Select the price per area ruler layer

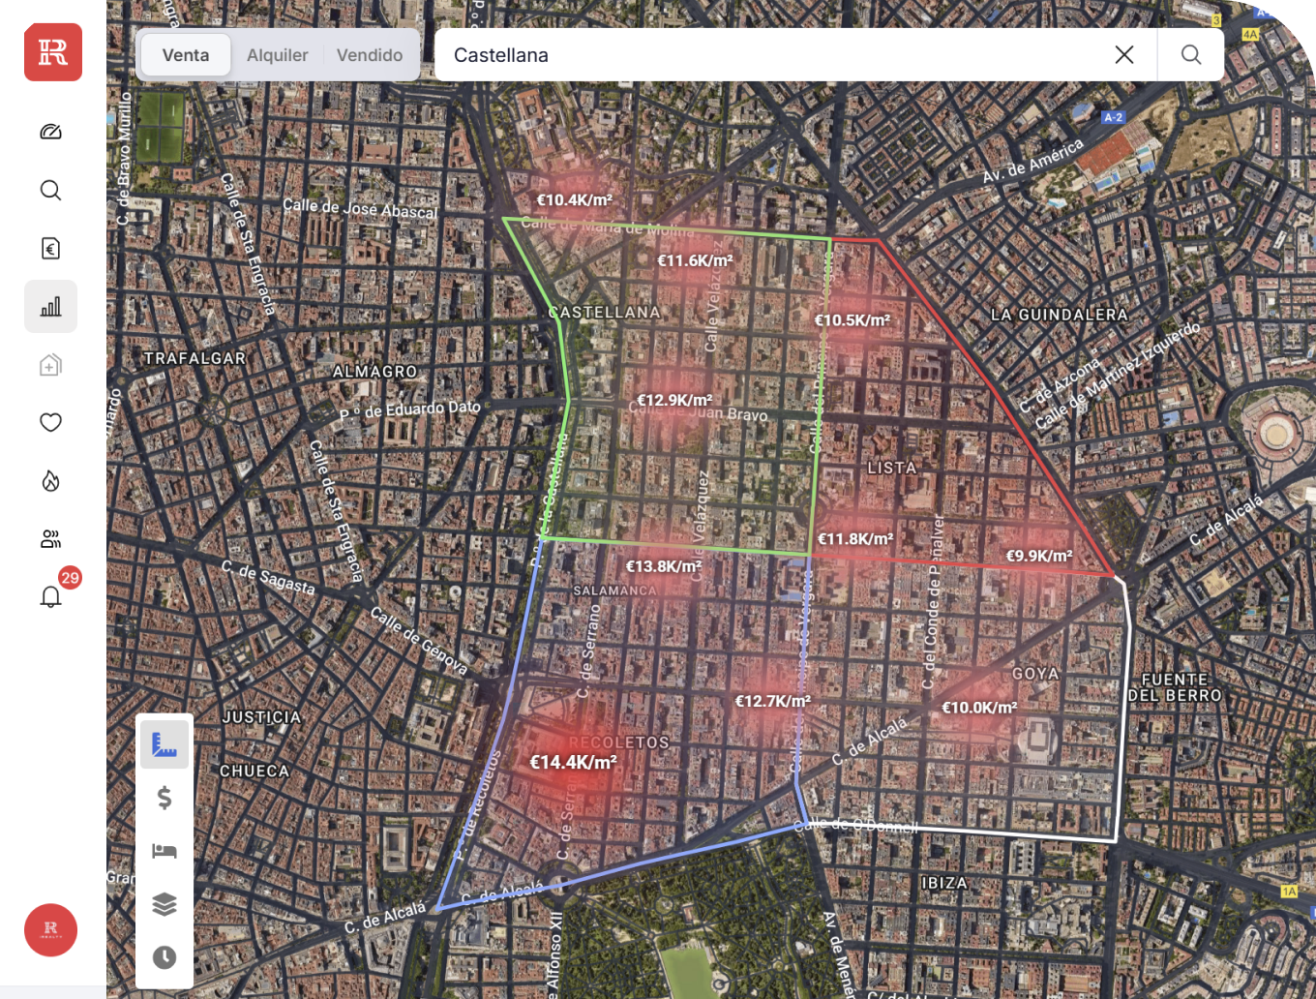[x=164, y=744]
